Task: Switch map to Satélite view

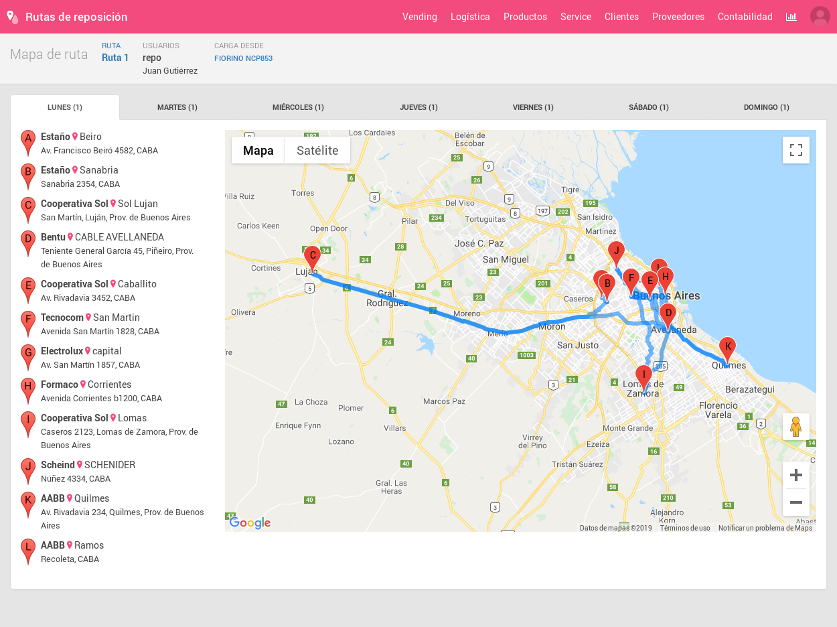Action: pyautogui.click(x=317, y=150)
